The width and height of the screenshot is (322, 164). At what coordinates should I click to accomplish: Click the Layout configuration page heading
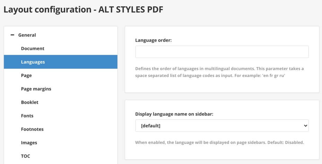[83, 9]
